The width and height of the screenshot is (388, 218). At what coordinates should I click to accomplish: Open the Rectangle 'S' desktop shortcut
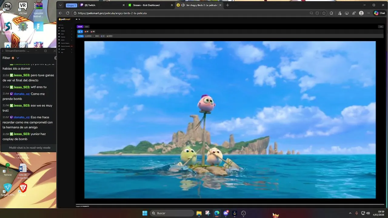click(8, 28)
